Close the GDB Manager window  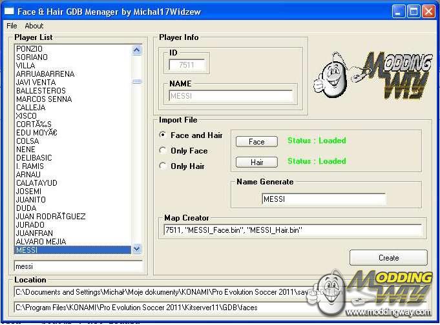[428, 10]
